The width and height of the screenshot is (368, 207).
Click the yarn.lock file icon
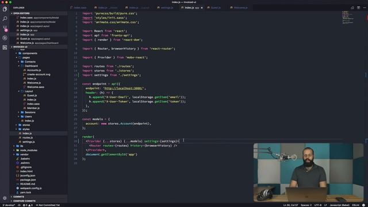[x=18, y=193]
